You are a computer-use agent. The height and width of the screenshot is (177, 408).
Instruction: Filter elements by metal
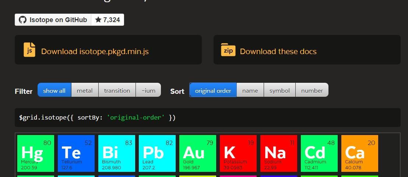(84, 91)
